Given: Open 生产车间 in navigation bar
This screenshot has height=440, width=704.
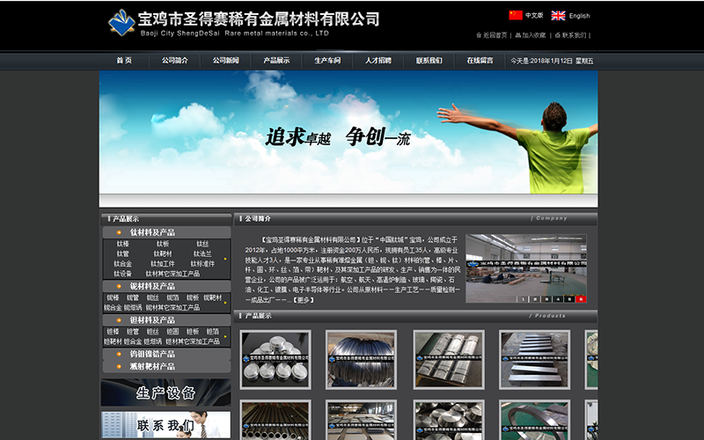Looking at the screenshot, I should pos(327,61).
